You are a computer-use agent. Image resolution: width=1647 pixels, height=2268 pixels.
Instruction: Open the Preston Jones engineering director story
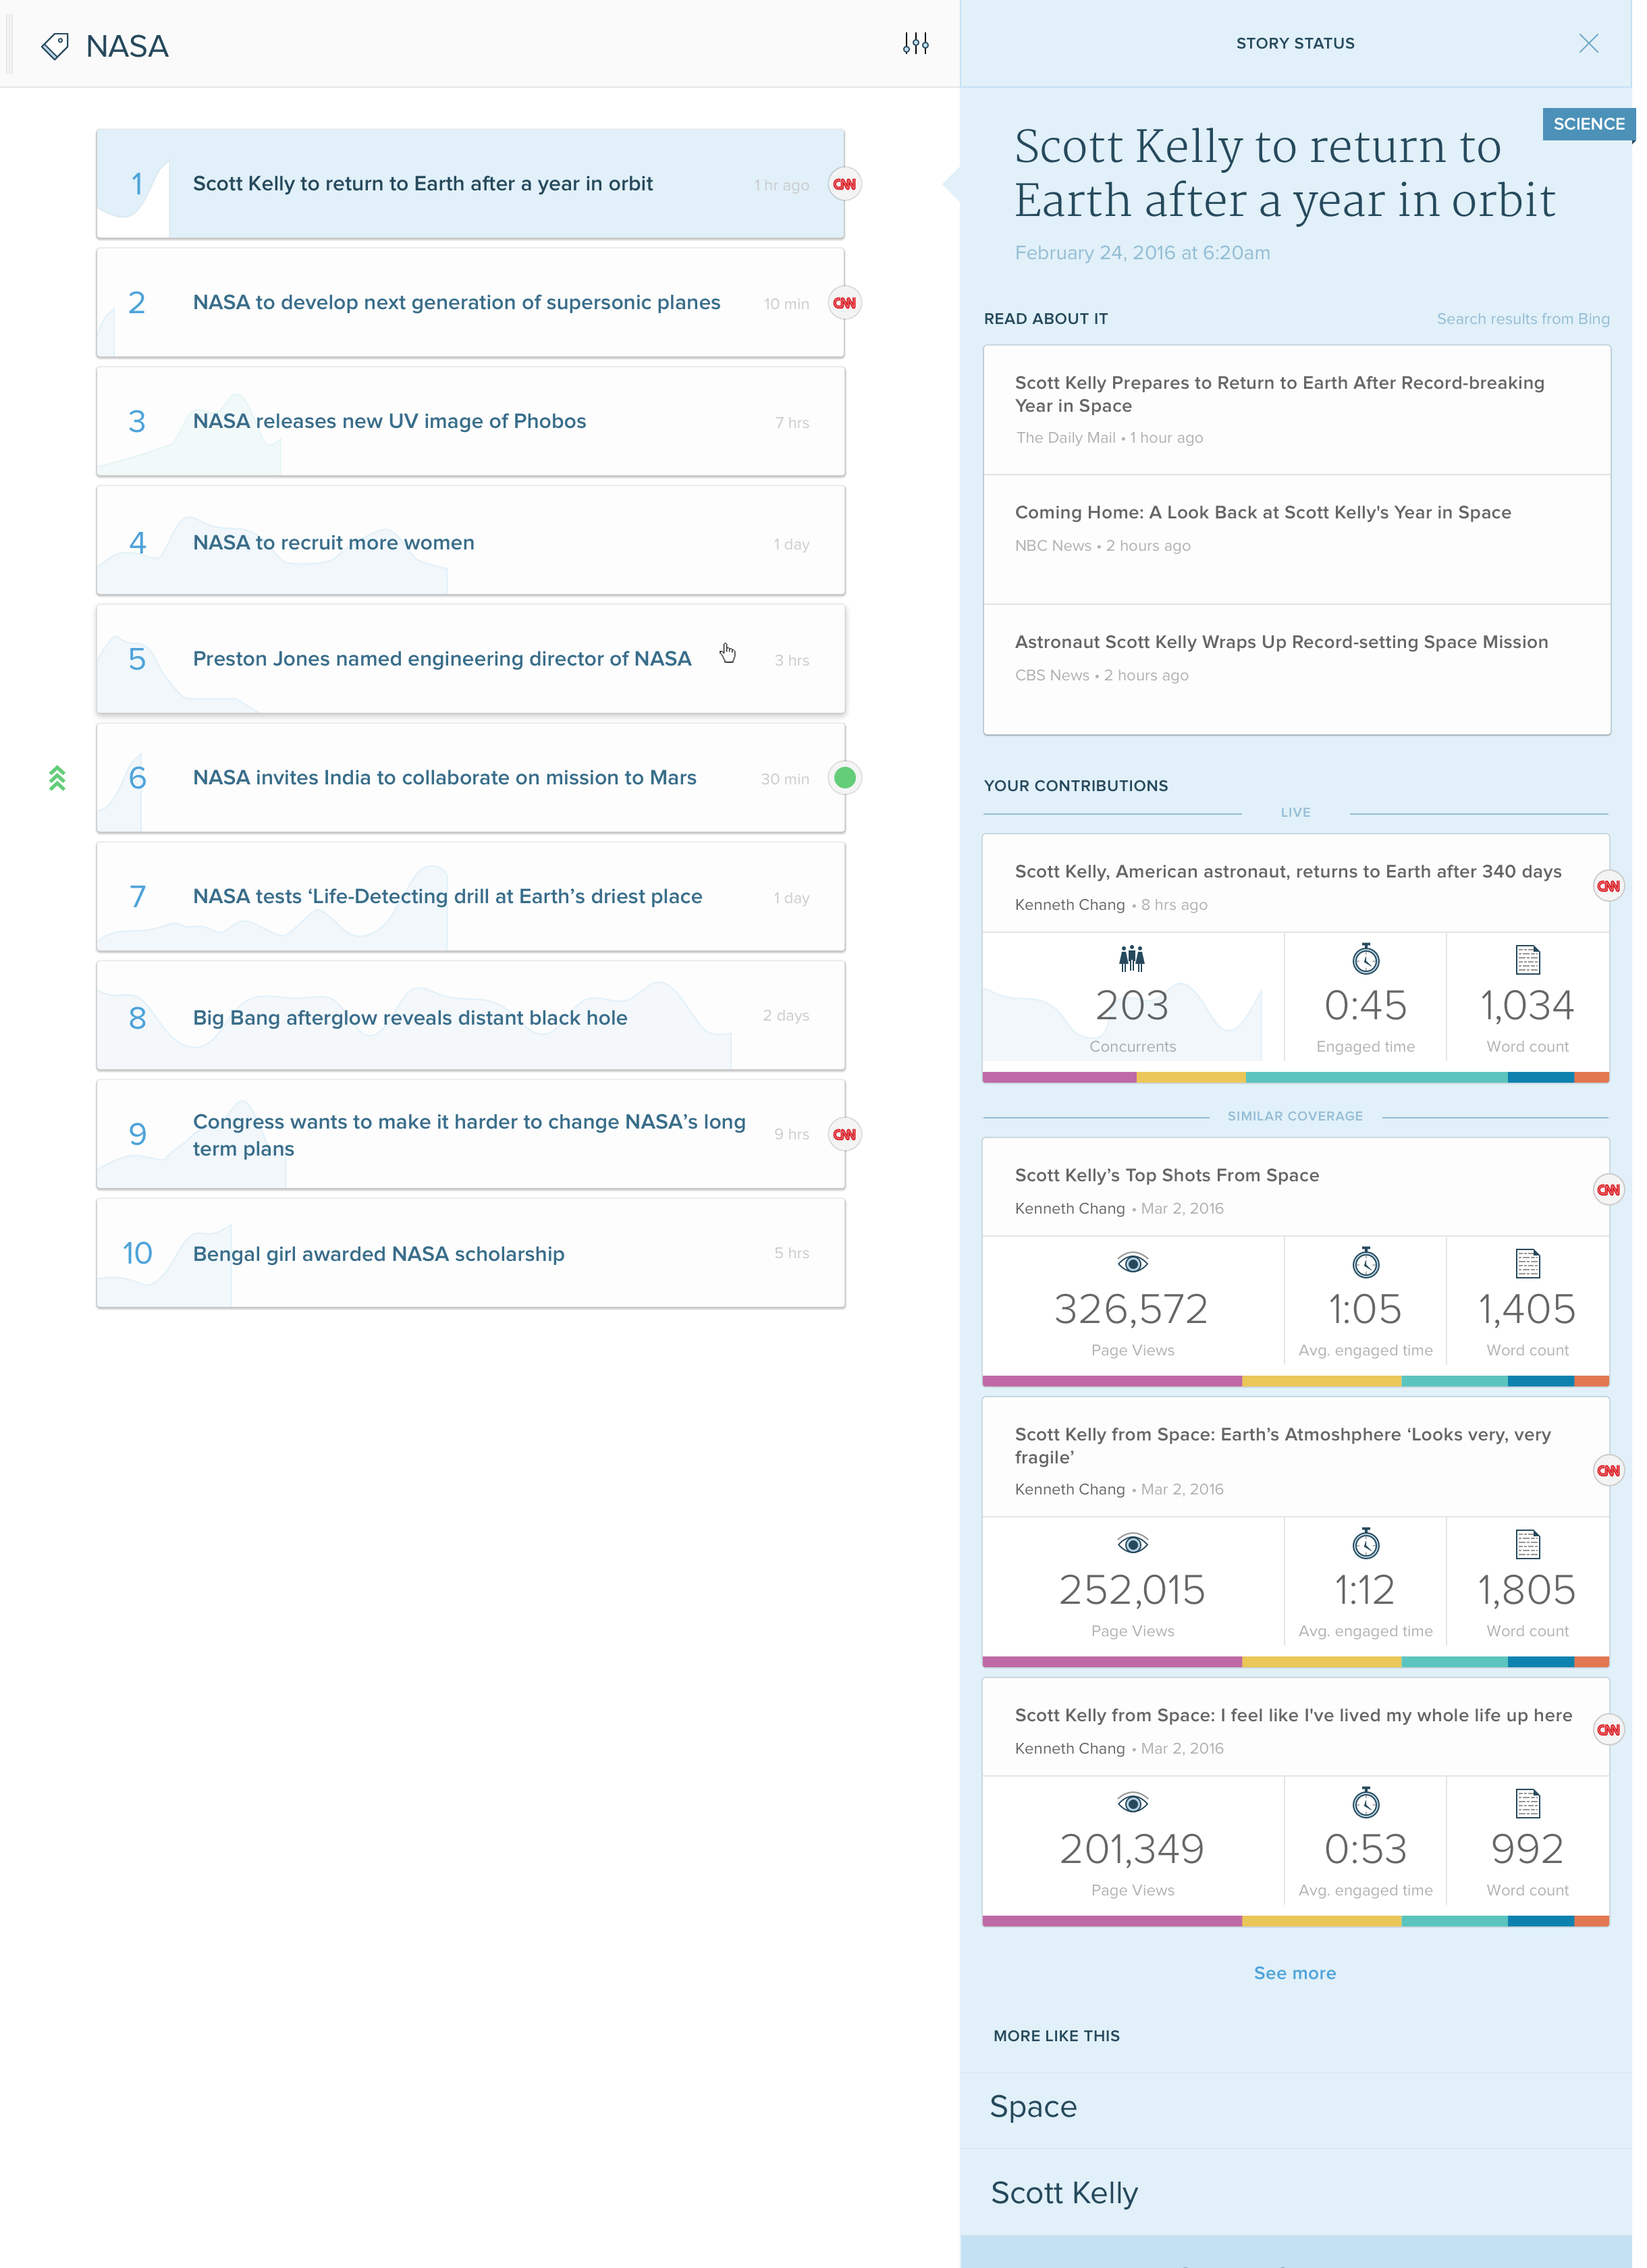[441, 659]
